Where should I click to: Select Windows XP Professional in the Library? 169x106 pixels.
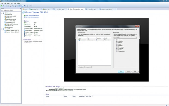[12, 24]
